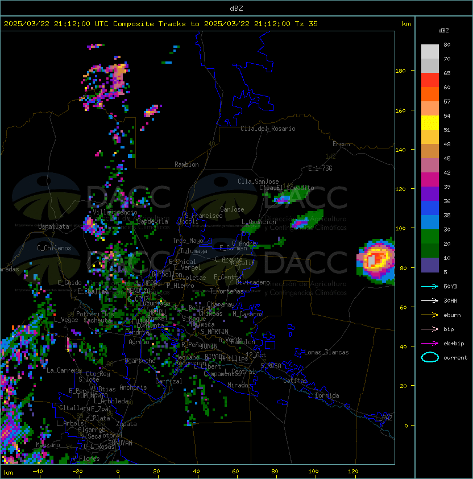Click the 'Lomas_Blancas' map label
The height and width of the screenshot is (479, 473).
[326, 352]
